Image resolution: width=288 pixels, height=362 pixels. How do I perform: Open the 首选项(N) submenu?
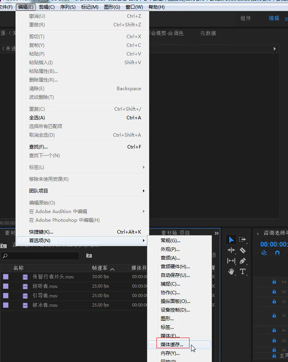click(x=82, y=241)
